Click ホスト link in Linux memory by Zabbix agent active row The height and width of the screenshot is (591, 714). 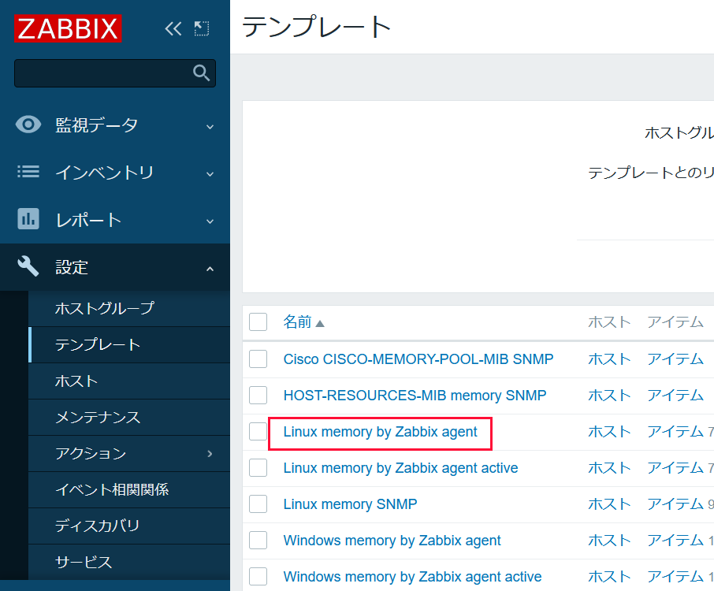point(609,467)
